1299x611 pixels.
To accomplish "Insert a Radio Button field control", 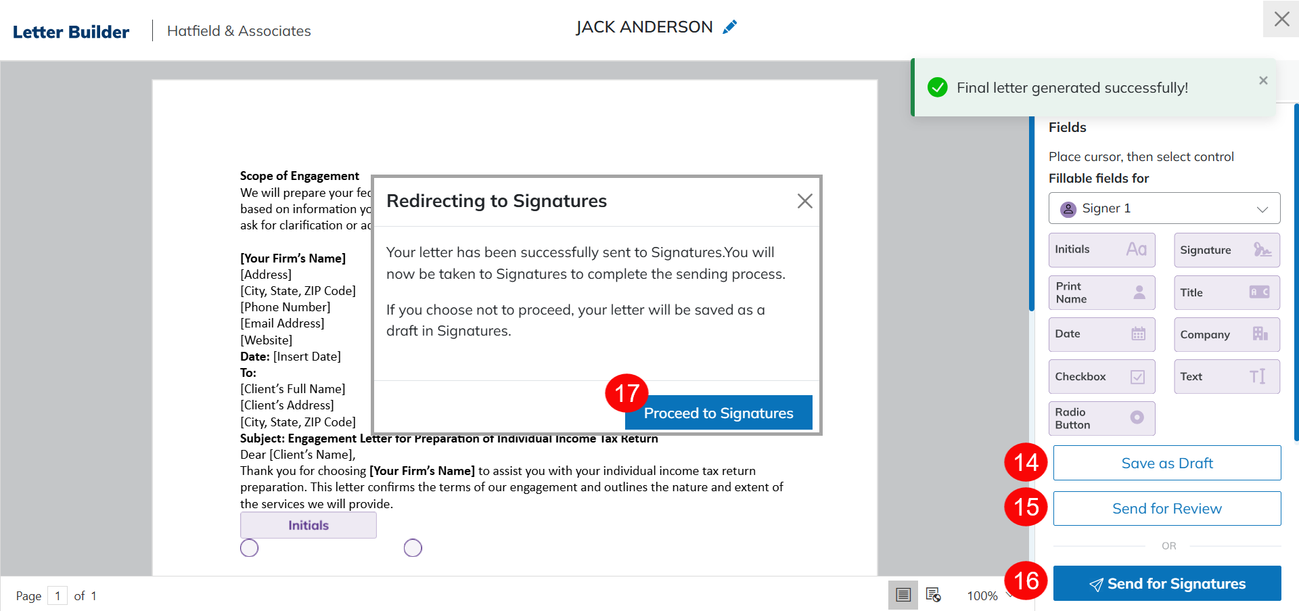I will [1101, 418].
